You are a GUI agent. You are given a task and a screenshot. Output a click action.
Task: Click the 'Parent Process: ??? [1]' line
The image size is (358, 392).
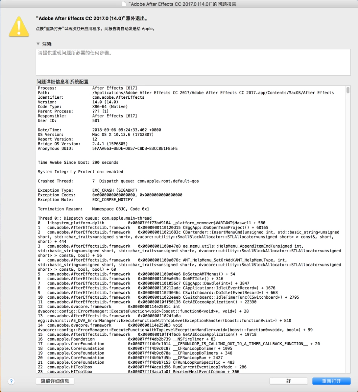point(73,111)
